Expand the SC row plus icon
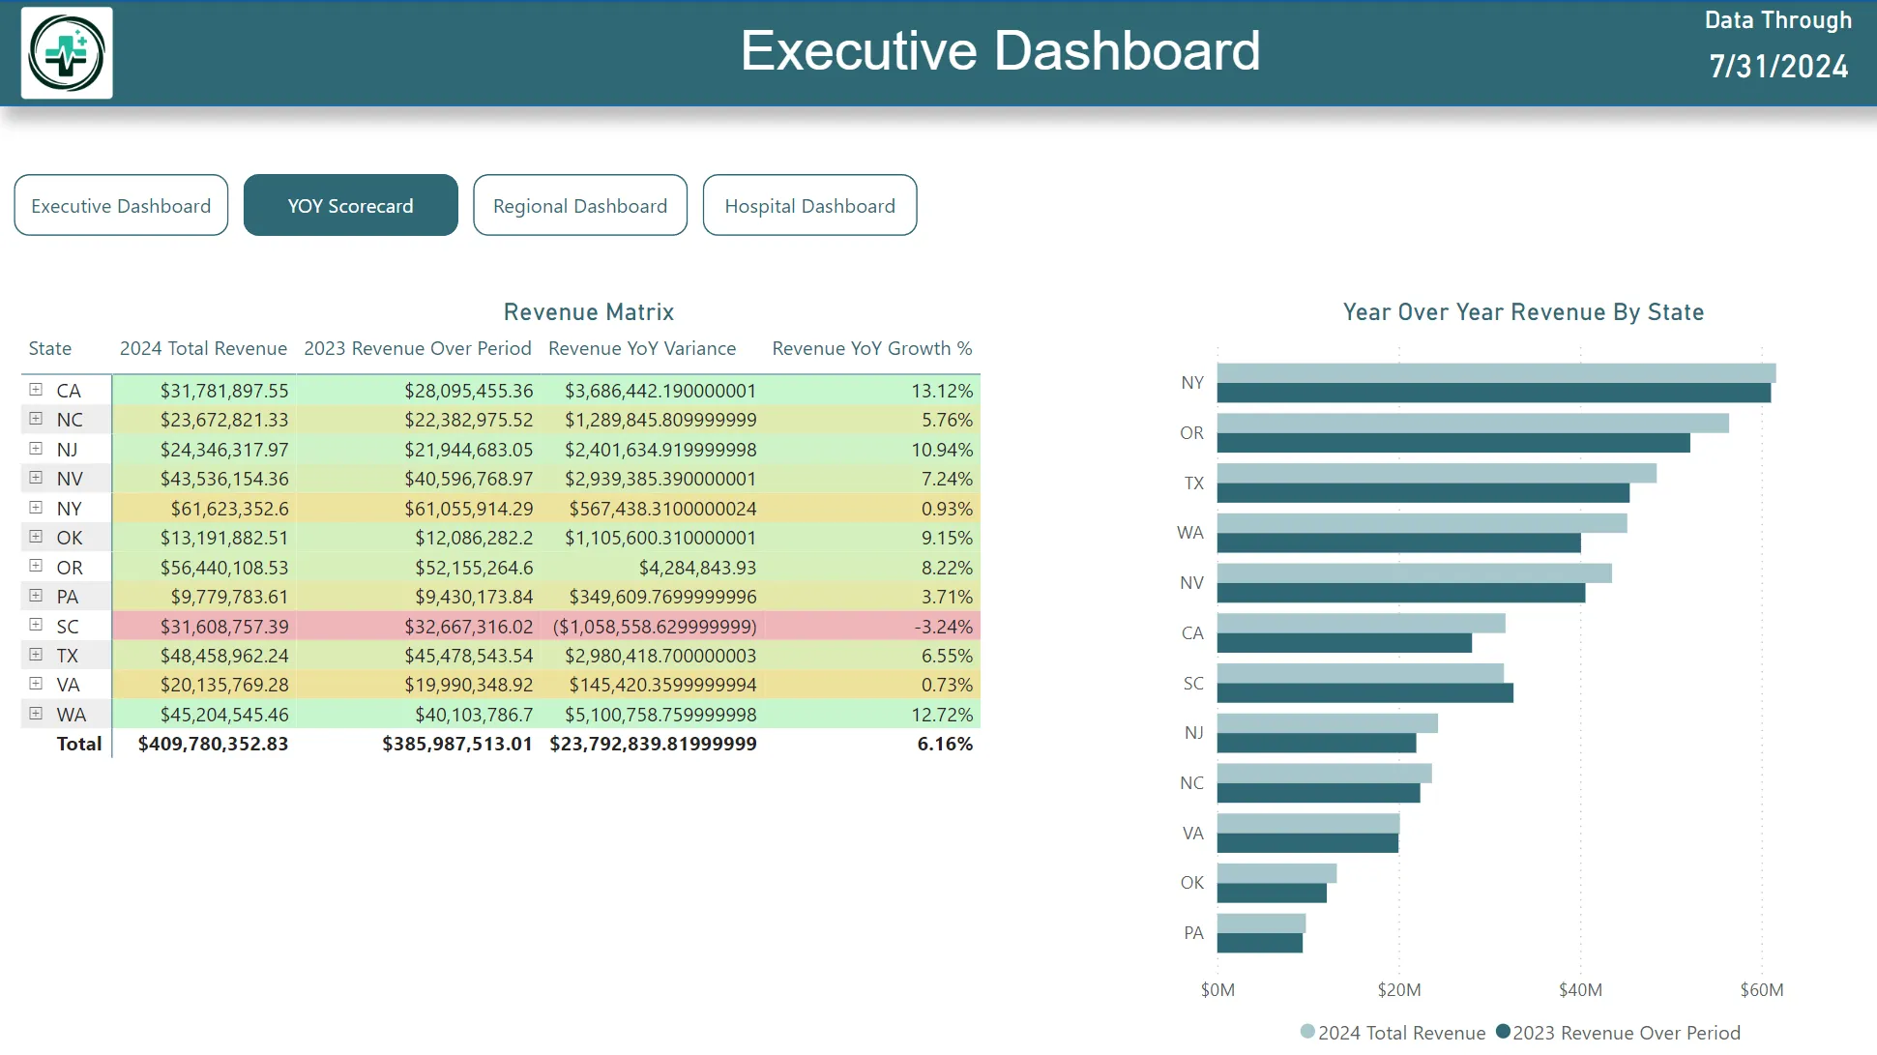1877x1055 pixels. pyautogui.click(x=36, y=626)
